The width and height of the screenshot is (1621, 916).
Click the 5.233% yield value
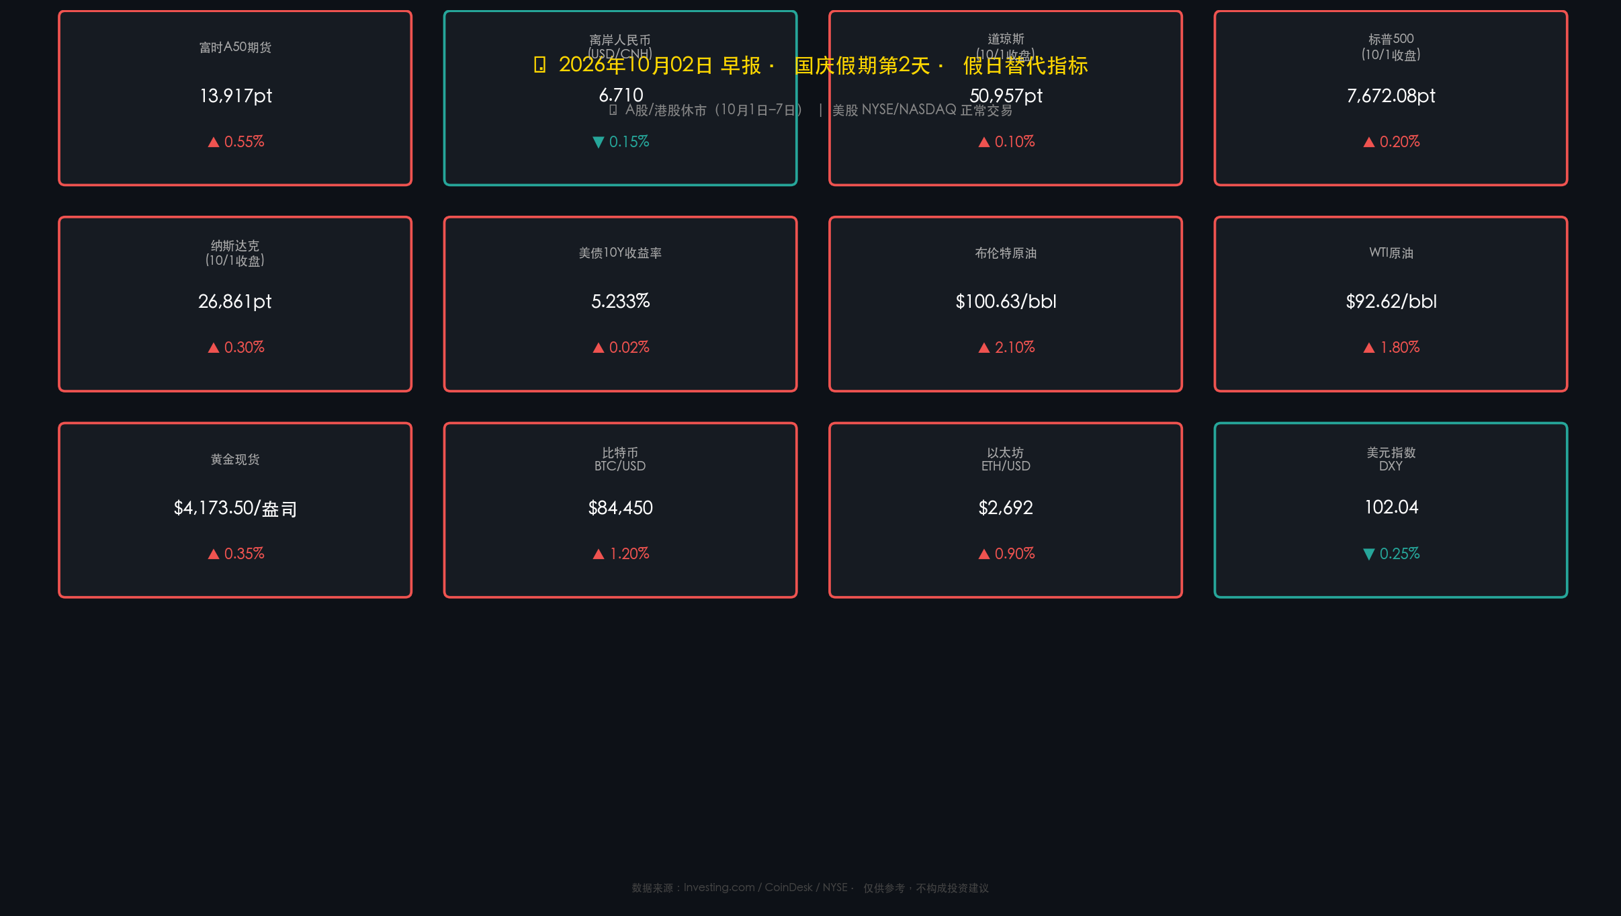(x=621, y=301)
